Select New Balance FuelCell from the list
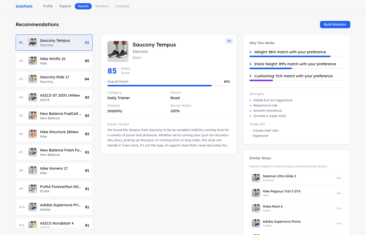This screenshot has width=366, height=235. (x=54, y=115)
